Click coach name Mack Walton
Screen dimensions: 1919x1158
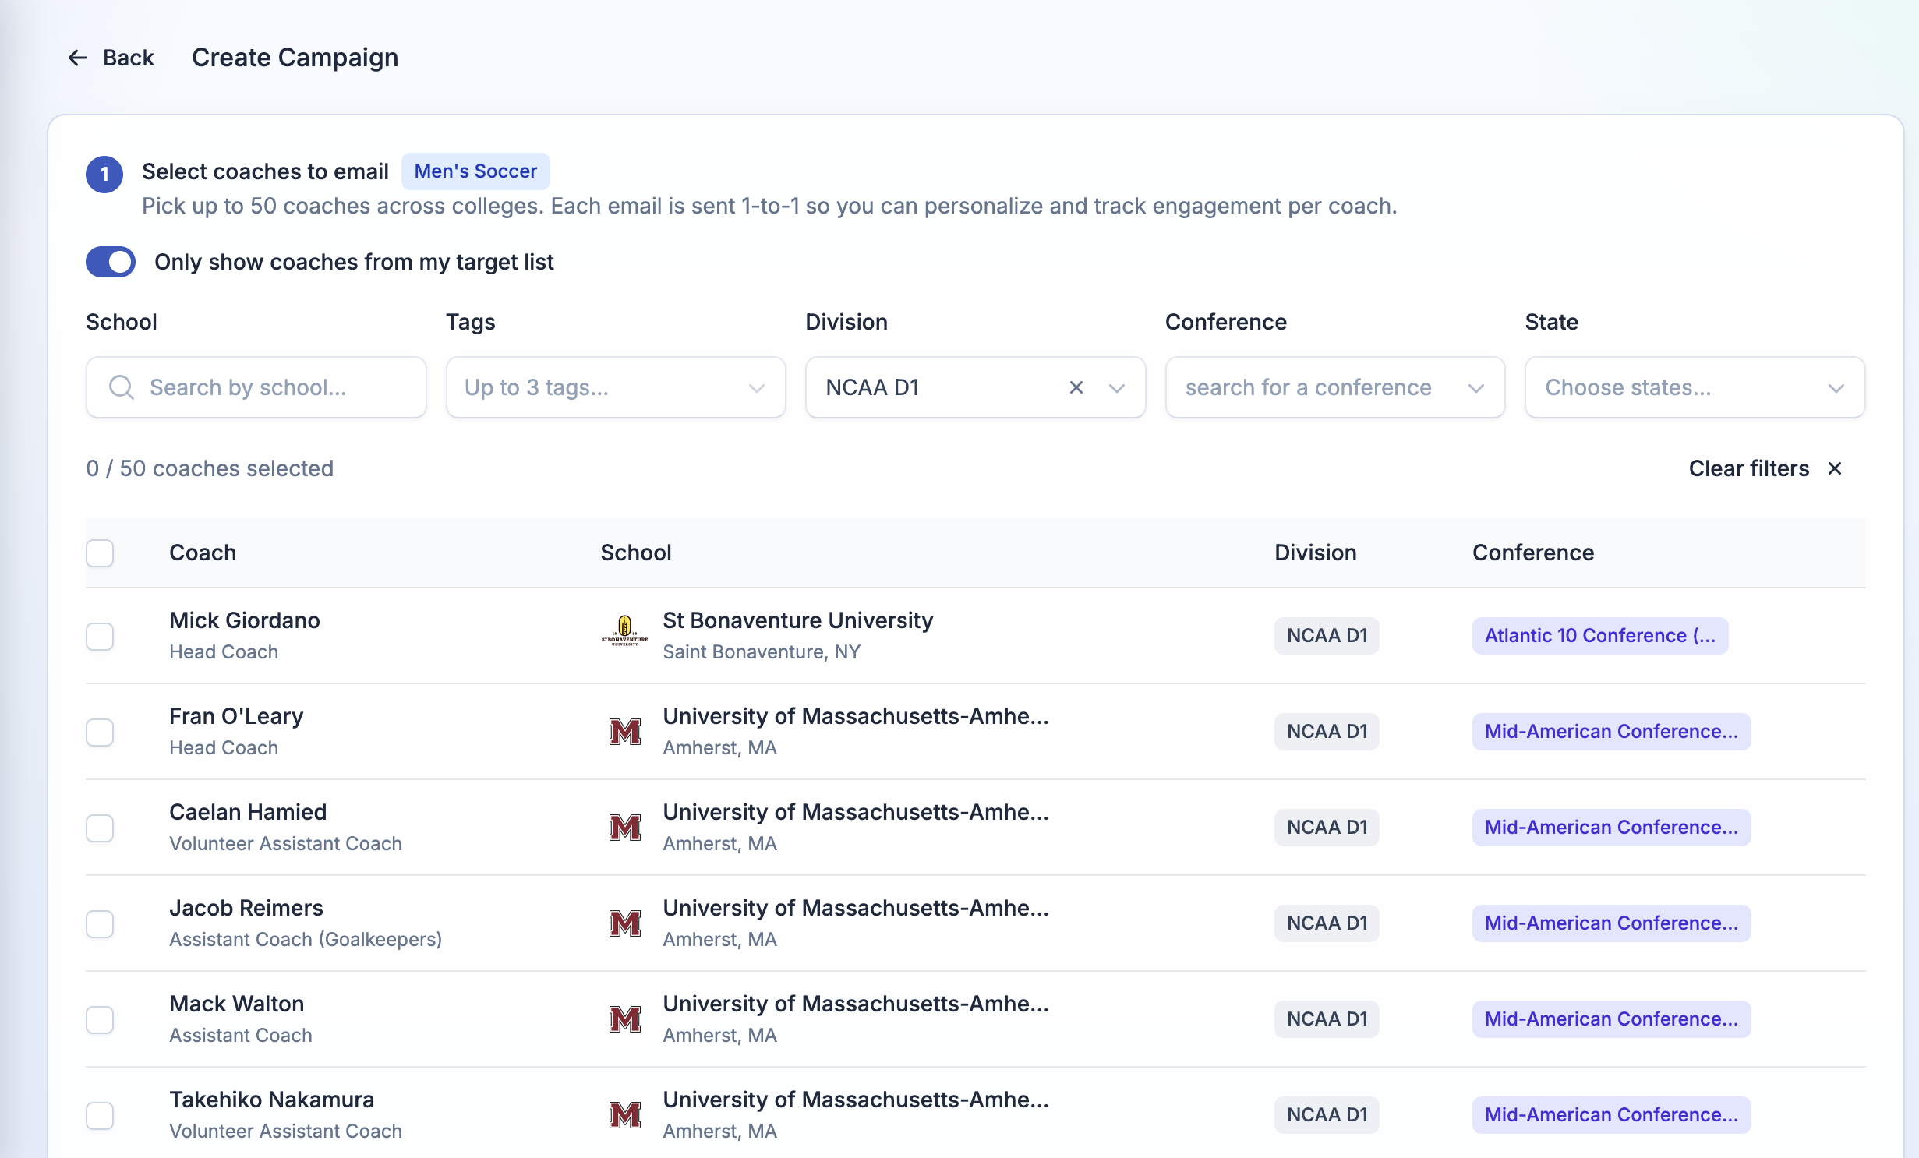pos(237,1004)
